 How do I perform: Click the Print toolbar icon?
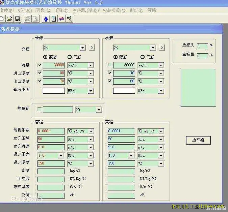pyautogui.click(x=28, y=19)
